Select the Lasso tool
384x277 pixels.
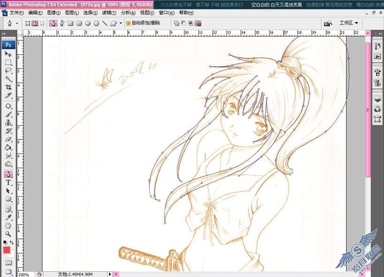pos(8,70)
